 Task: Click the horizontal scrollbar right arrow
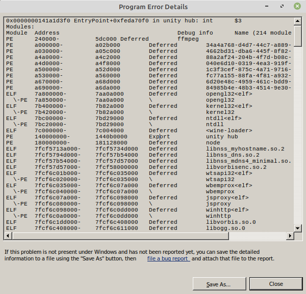[x=290, y=236]
